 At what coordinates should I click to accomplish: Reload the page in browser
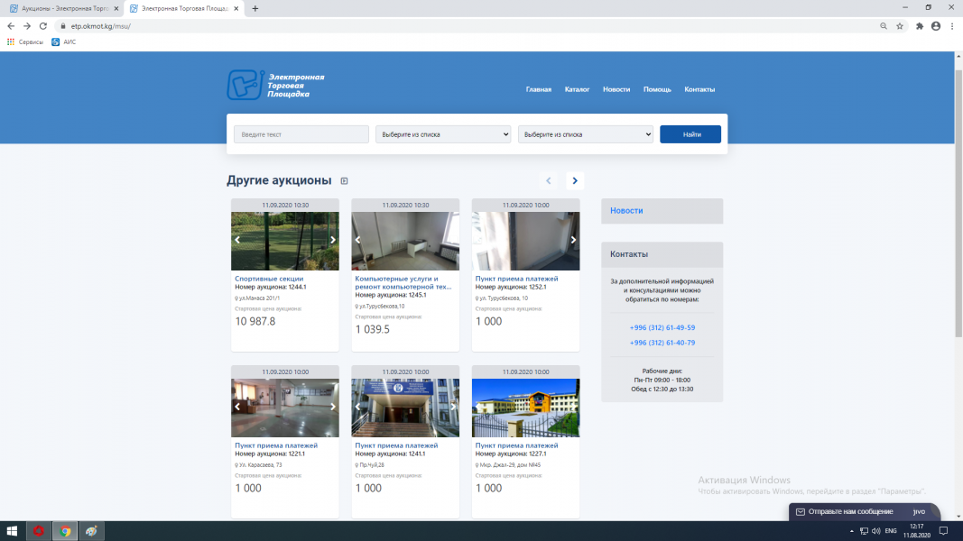[x=42, y=26]
